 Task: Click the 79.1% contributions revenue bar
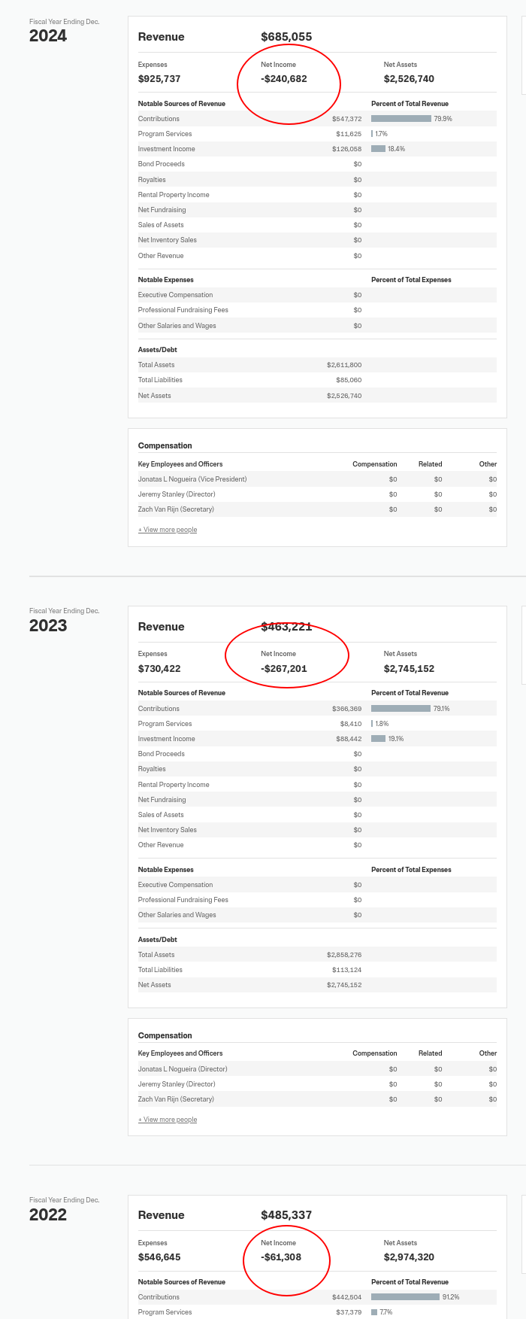click(x=401, y=709)
